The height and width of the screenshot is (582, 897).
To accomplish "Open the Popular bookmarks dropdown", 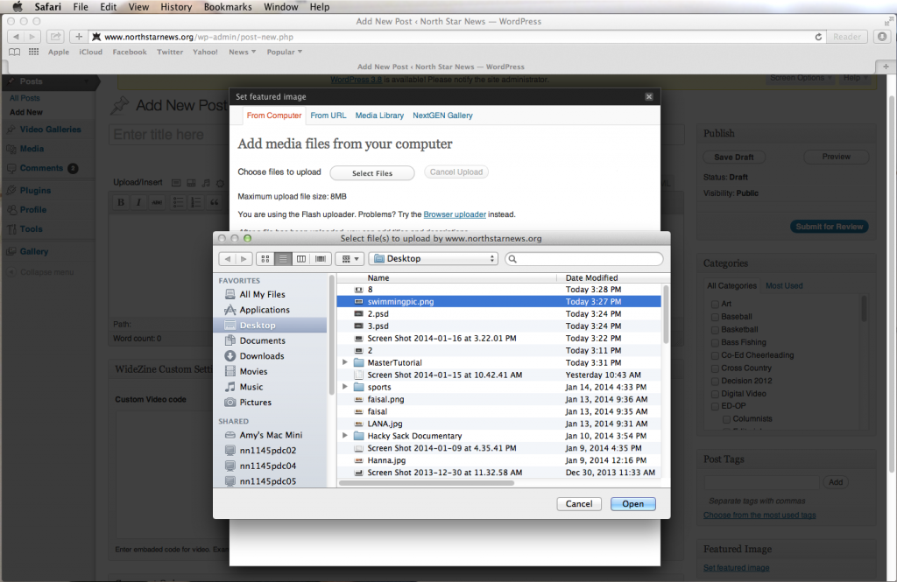I will pos(285,52).
